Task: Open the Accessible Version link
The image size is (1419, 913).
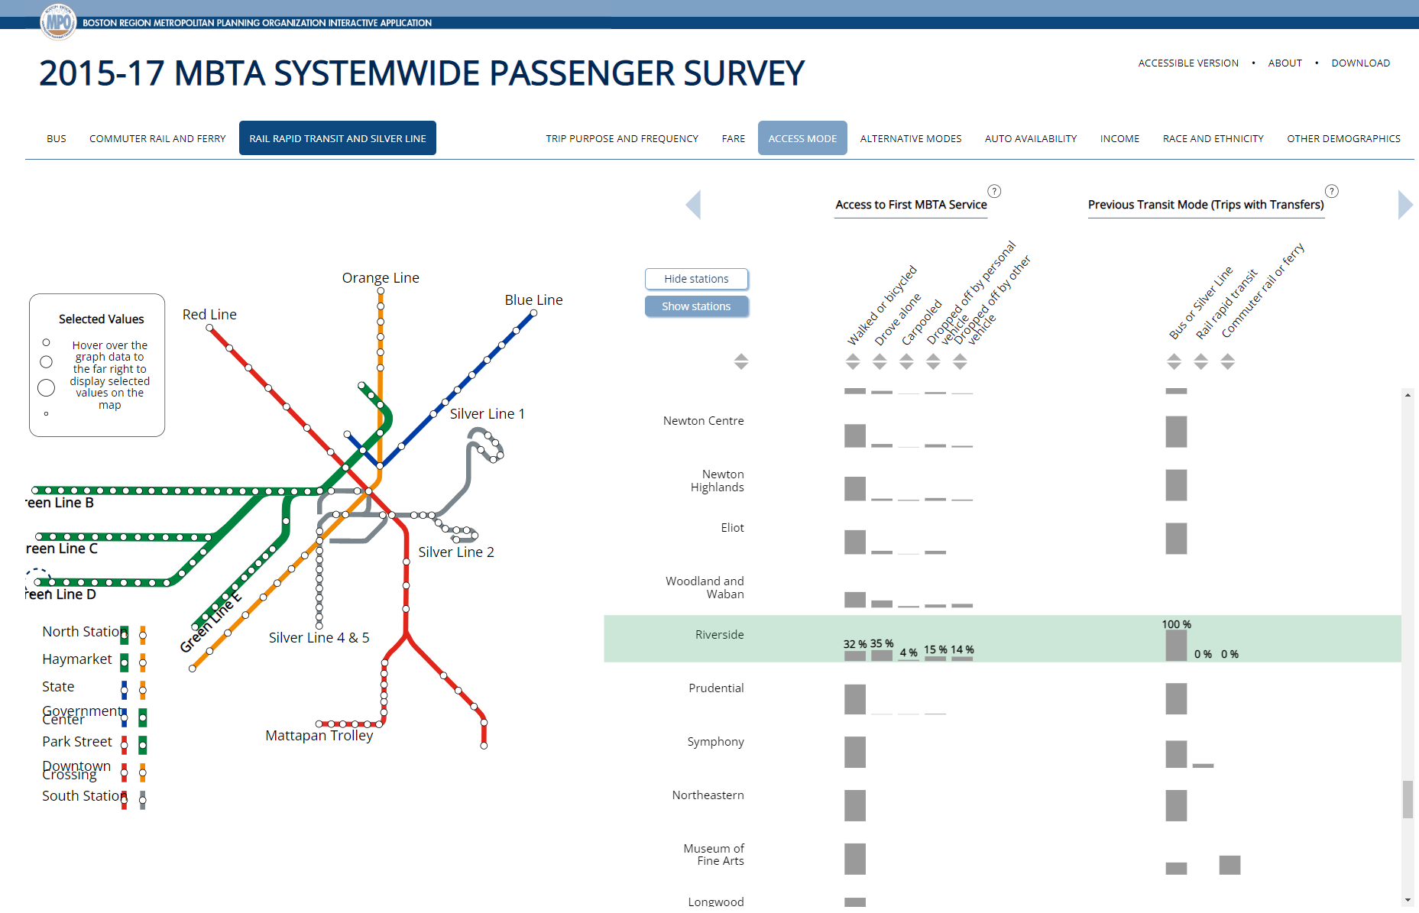Action: click(x=1188, y=63)
